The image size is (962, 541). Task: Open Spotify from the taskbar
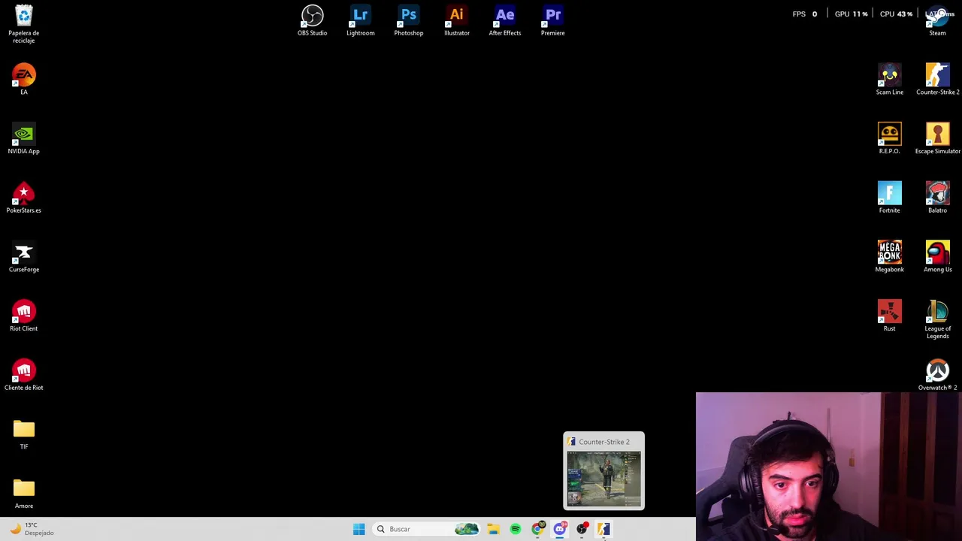pyautogui.click(x=516, y=529)
